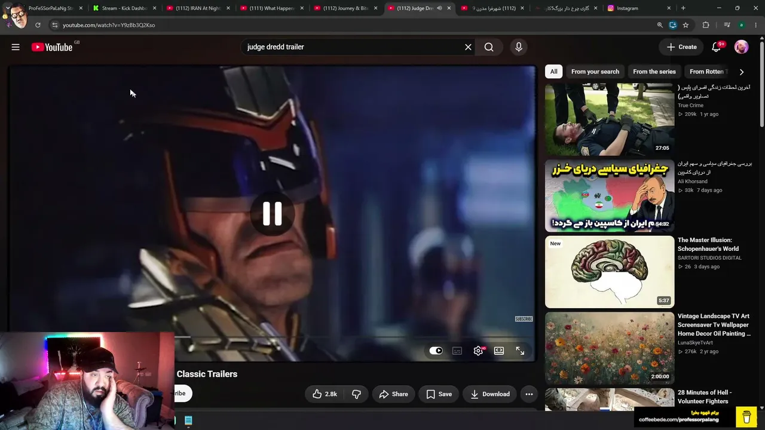Submit search with the magnifier button
The width and height of the screenshot is (765, 430).
[489, 47]
